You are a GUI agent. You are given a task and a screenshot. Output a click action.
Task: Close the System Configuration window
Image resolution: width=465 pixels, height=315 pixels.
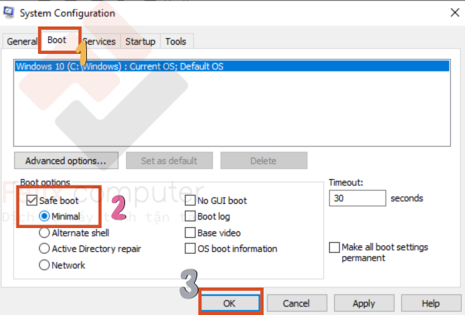455,12
